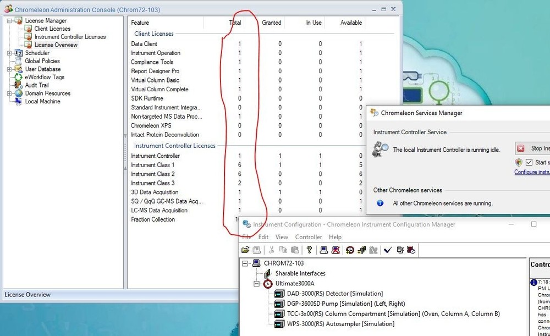Expand the Domain Resources tree node

pos(9,93)
